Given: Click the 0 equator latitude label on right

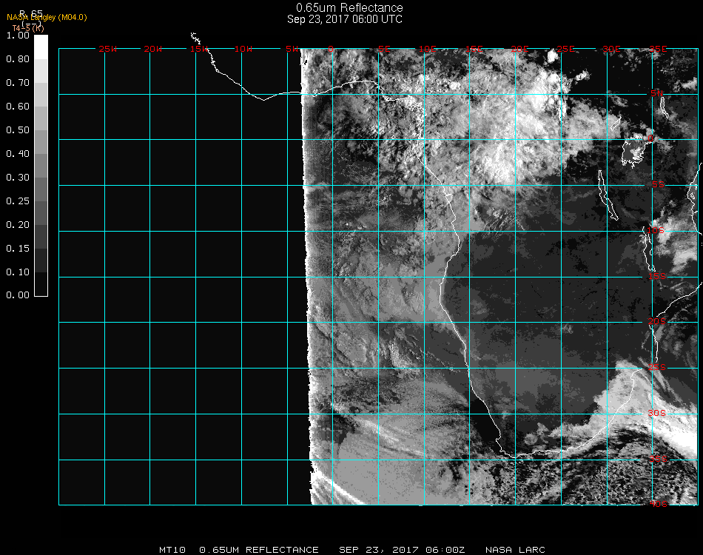Looking at the screenshot, I should coord(650,138).
